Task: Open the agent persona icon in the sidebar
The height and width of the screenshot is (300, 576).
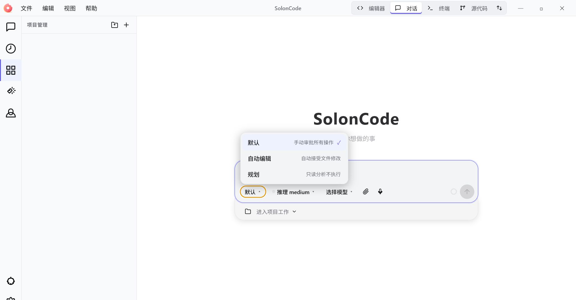Action: coord(11,113)
